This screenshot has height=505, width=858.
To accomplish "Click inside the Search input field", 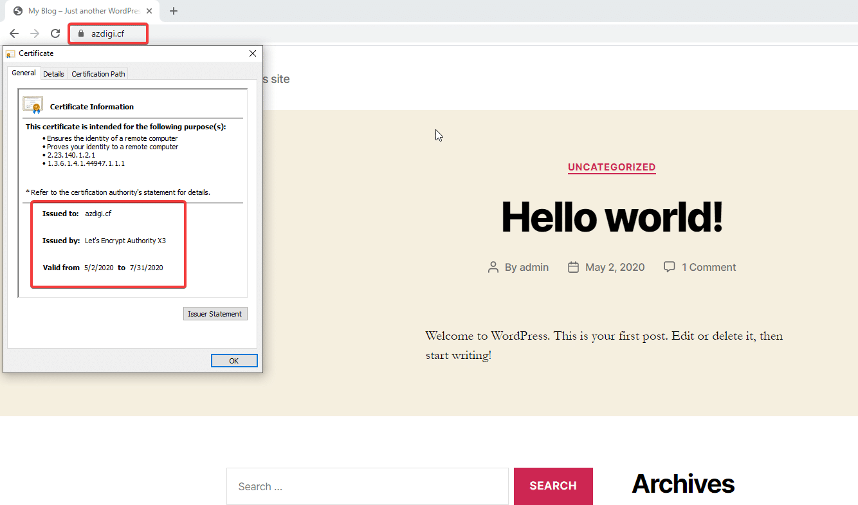I will 367,486.
